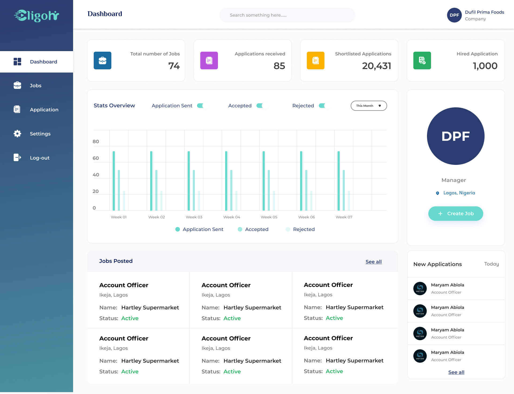
Task: Turn off the Rejected toggle
Action: 324,106
